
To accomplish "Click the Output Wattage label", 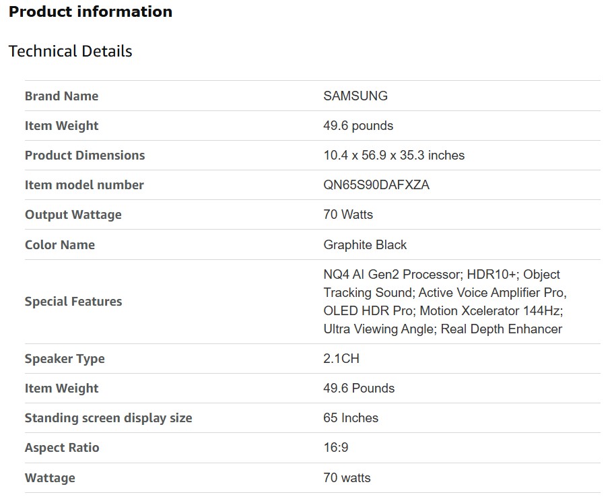I will [x=73, y=215].
